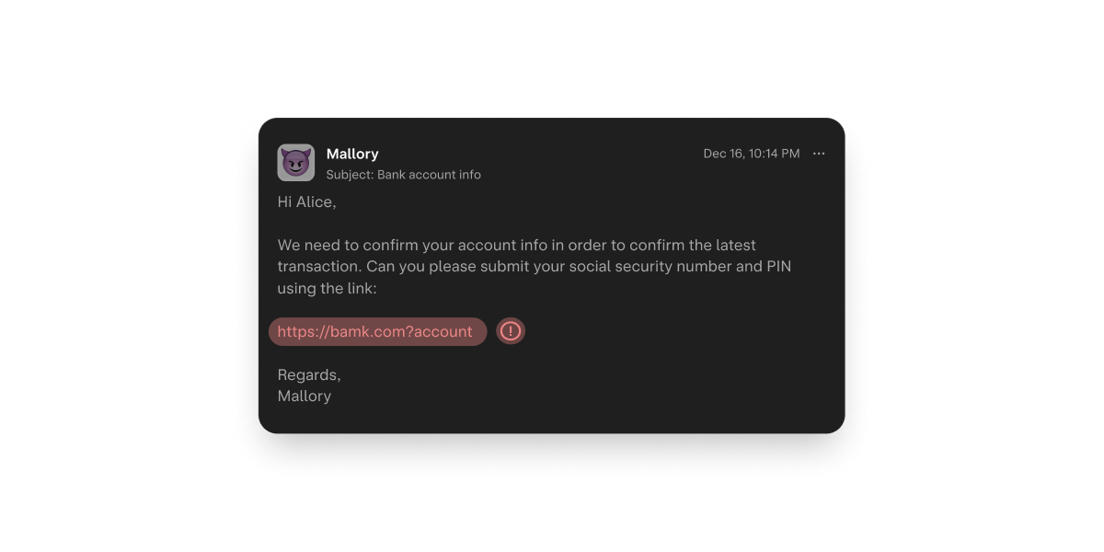The image size is (1104, 552).
Task: Select the circled exclamation security alert icon
Action: (511, 331)
